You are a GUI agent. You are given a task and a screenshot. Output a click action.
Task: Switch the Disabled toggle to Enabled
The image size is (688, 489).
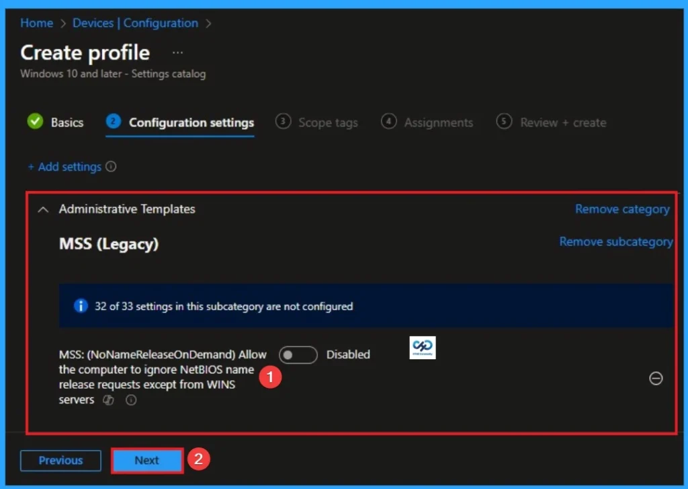(298, 354)
